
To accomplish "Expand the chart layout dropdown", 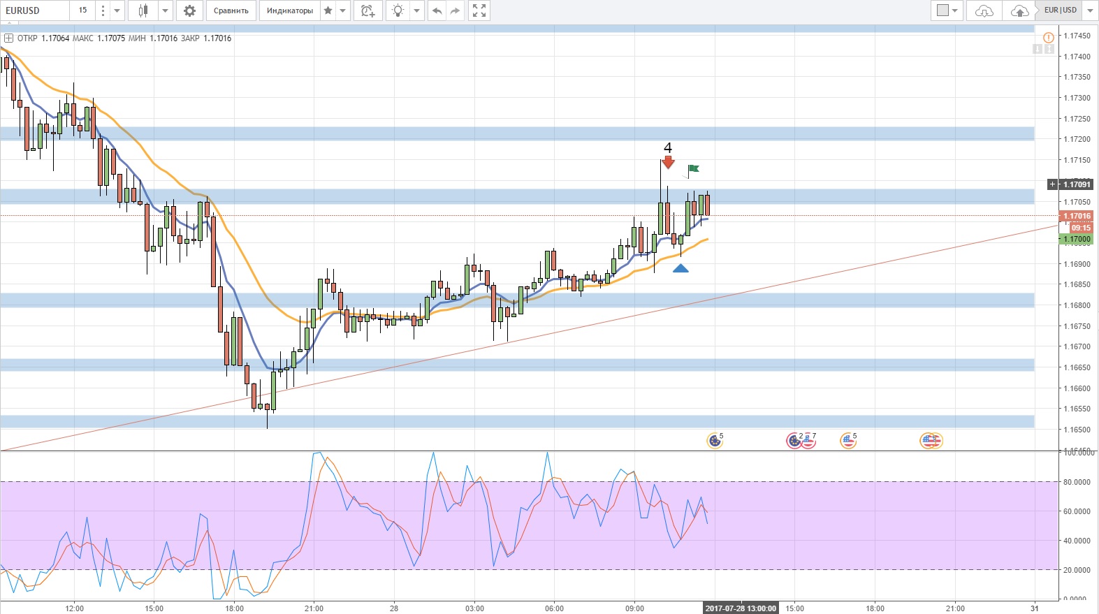I will pos(956,10).
